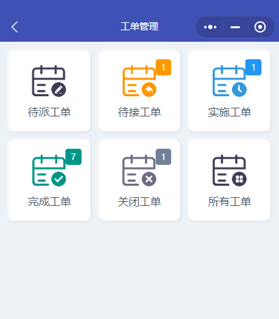Minimize the mini program with dash icon
This screenshot has height=319, width=279.
pos(235,27)
